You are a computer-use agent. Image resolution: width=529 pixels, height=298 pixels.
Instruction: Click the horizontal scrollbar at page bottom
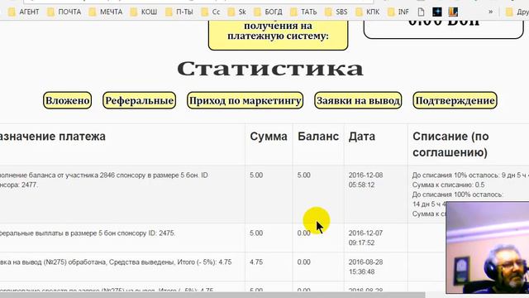coord(212,296)
